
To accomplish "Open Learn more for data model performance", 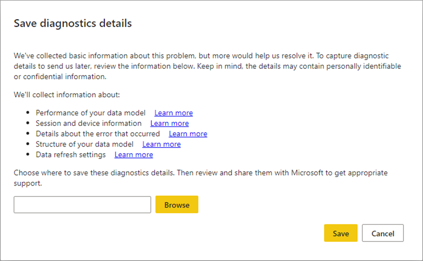I will click(173, 113).
